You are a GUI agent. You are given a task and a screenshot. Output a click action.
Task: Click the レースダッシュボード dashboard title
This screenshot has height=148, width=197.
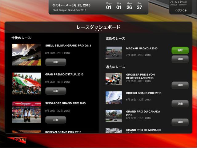(x=98, y=27)
